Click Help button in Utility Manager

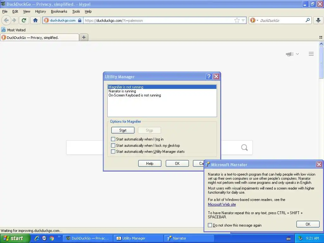coord(150,164)
